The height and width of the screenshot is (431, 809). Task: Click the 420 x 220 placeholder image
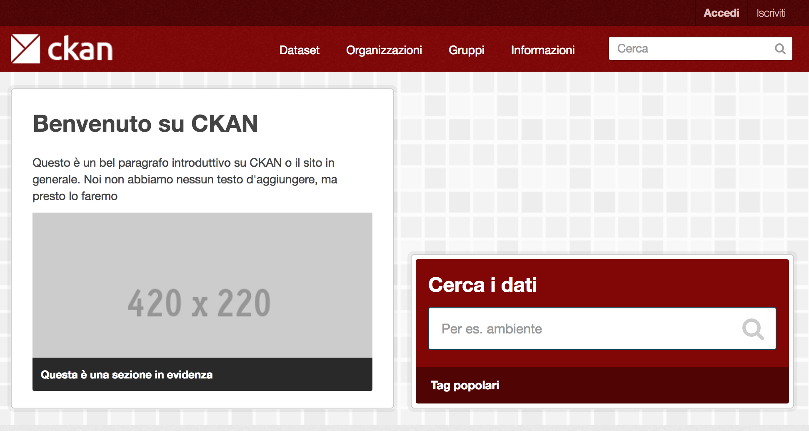(202, 285)
